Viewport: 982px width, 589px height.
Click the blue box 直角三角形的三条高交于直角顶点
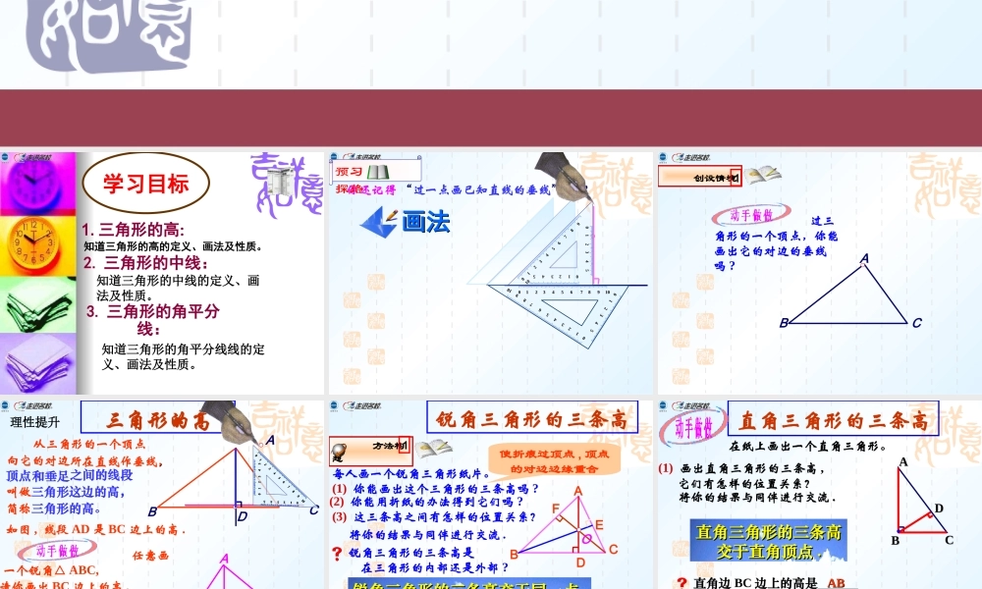[769, 542]
